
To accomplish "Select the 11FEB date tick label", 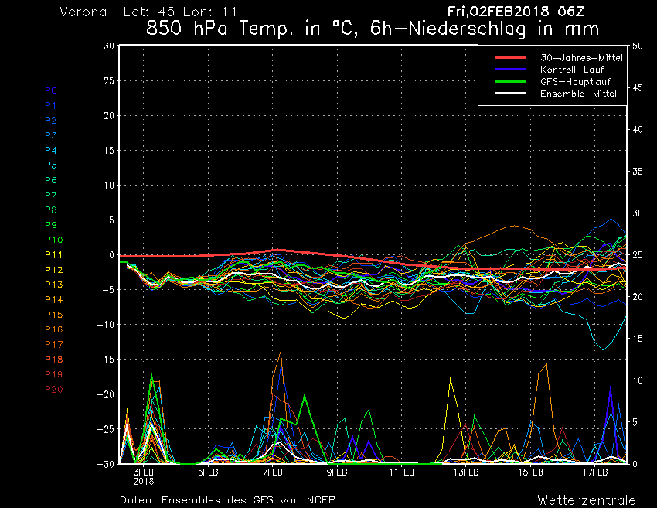I will [401, 472].
